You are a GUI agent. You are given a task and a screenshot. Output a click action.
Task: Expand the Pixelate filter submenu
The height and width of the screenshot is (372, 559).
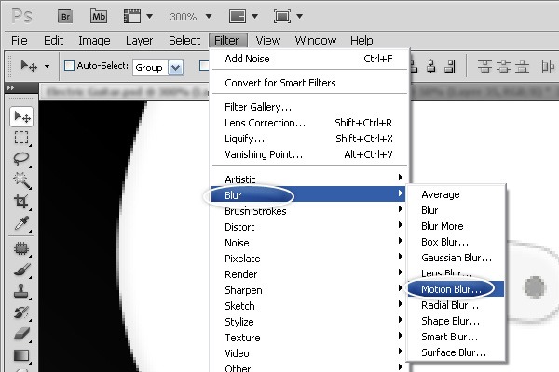tap(308, 259)
